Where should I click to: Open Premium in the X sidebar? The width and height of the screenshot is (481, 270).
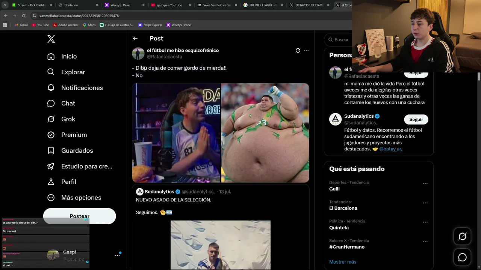click(x=67, y=135)
